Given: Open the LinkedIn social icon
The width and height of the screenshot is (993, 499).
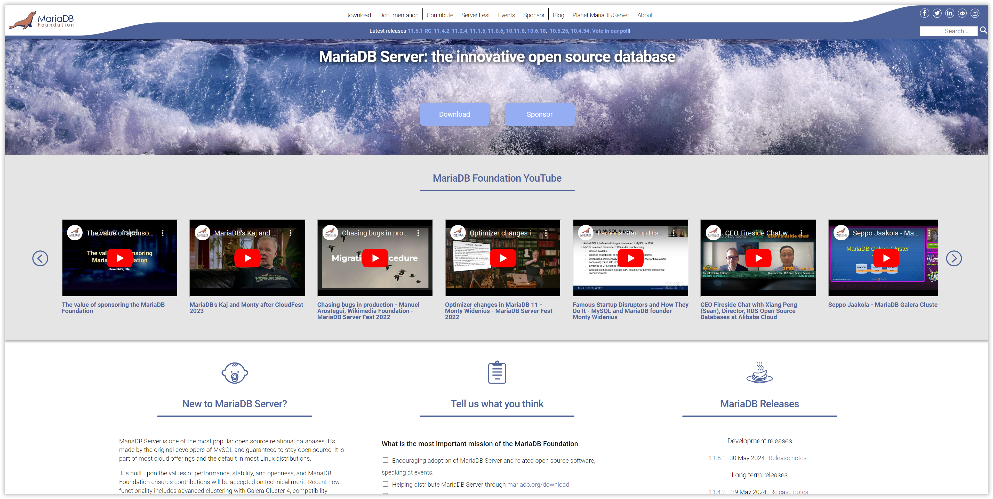Looking at the screenshot, I should pyautogui.click(x=950, y=13).
